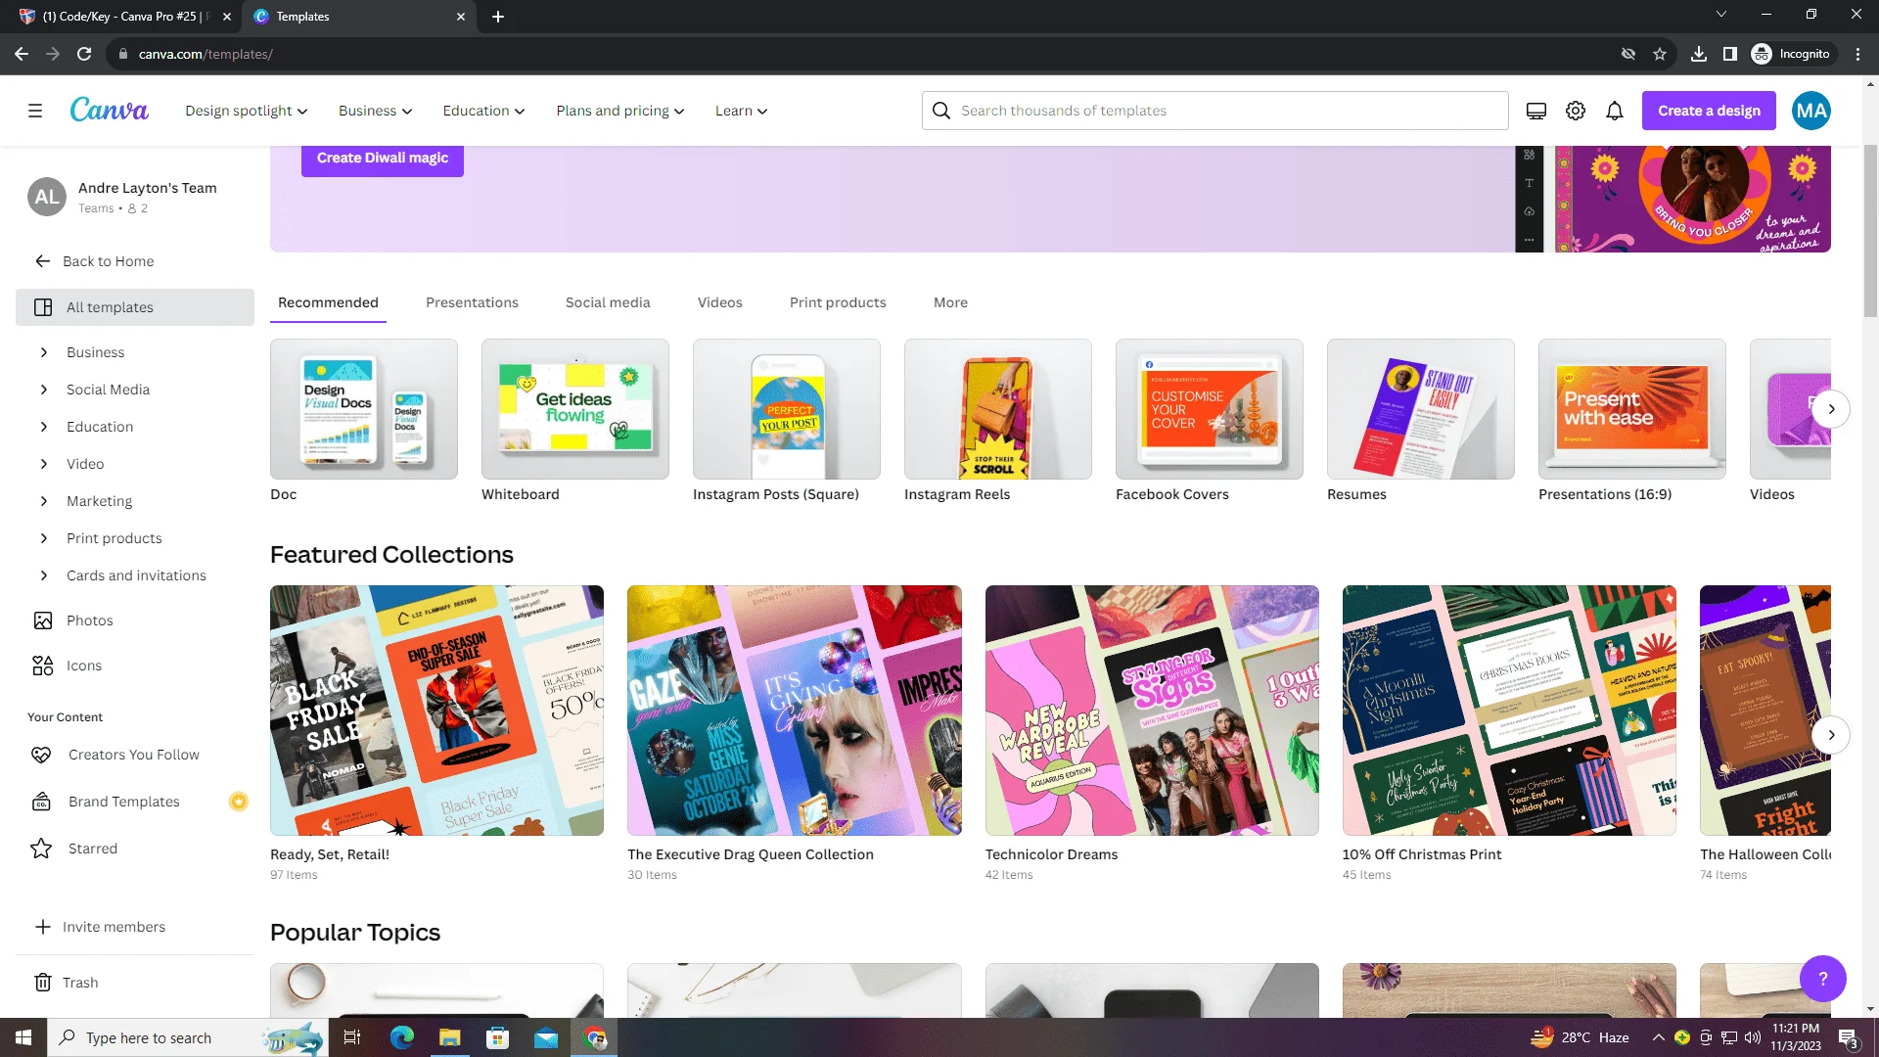The height and width of the screenshot is (1057, 1879).
Task: Focus the template search field
Action: point(1214,111)
